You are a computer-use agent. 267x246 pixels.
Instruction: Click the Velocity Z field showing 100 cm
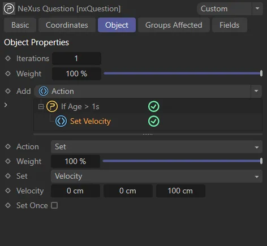tap(180, 191)
